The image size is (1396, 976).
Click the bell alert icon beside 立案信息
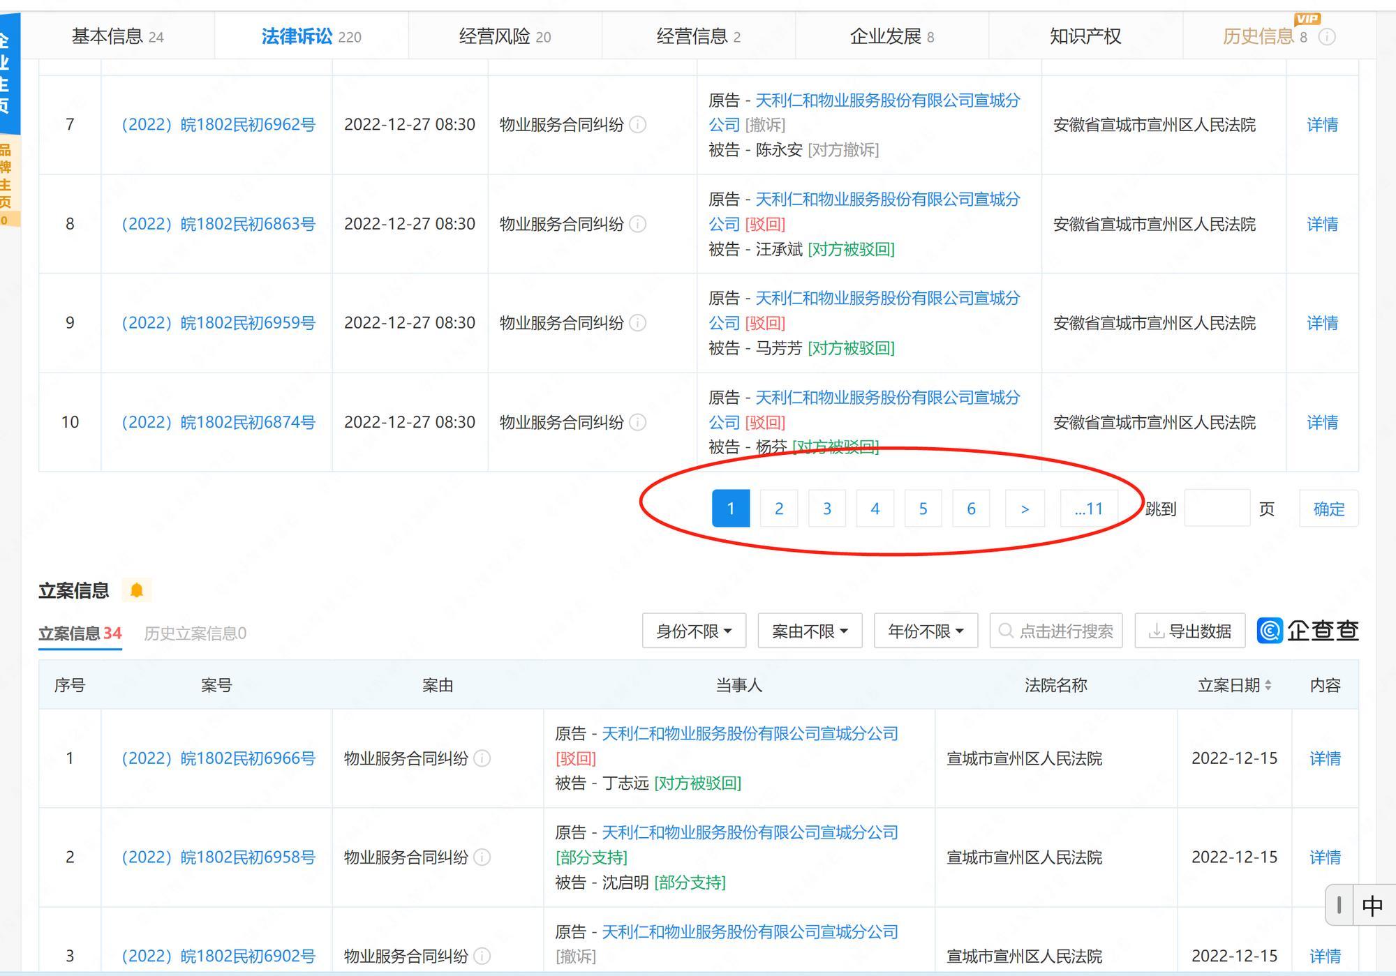(137, 590)
